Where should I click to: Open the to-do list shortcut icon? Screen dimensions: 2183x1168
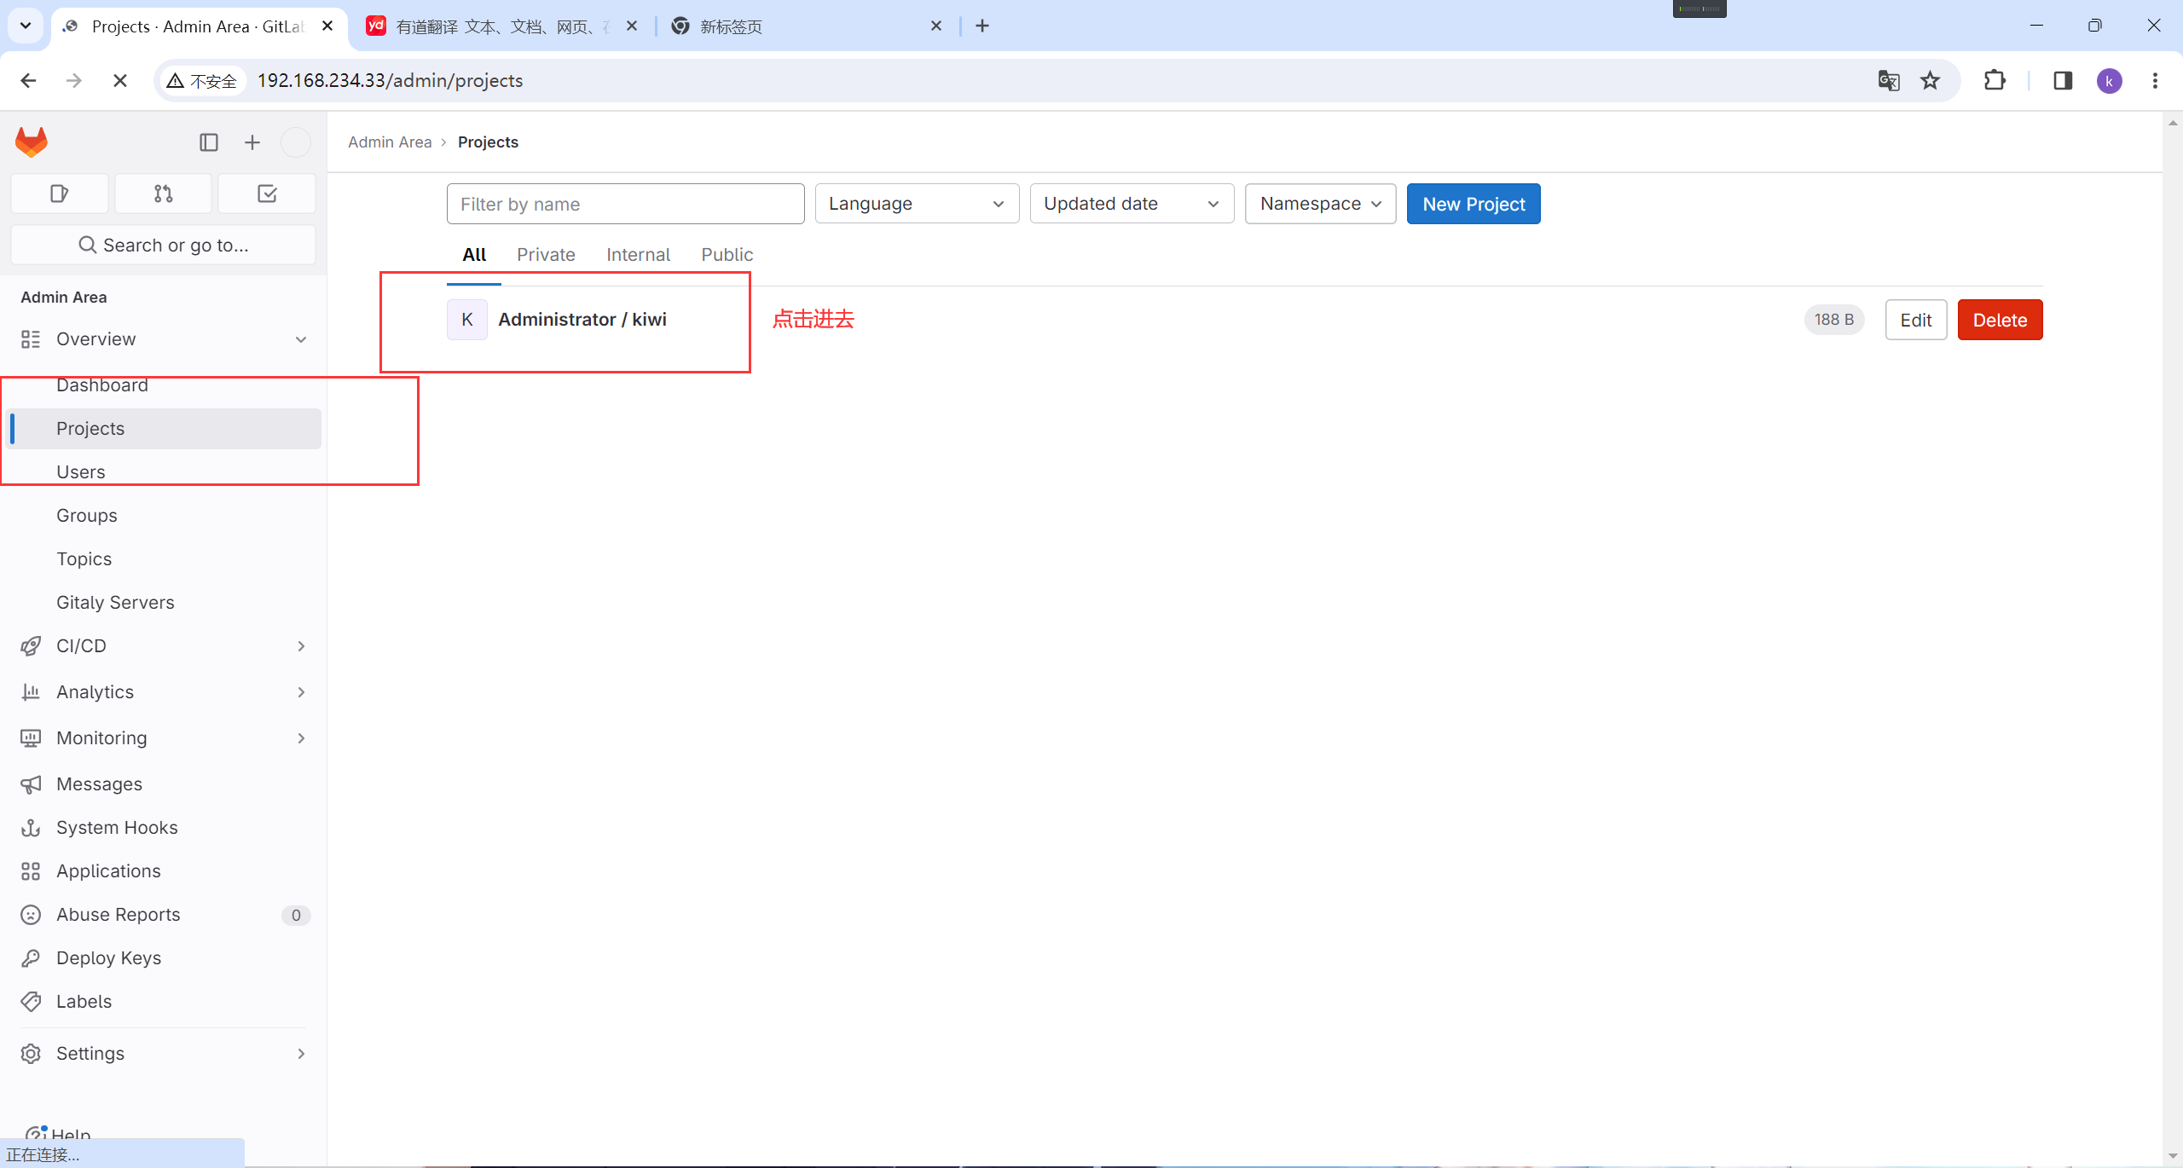point(267,194)
